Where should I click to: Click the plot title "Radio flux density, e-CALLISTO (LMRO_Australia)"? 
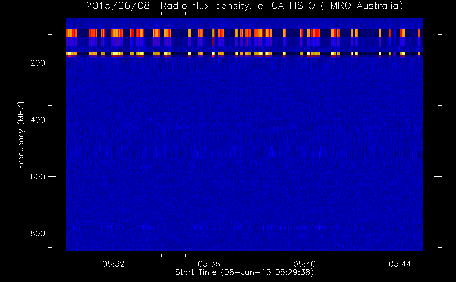pyautogui.click(x=282, y=6)
